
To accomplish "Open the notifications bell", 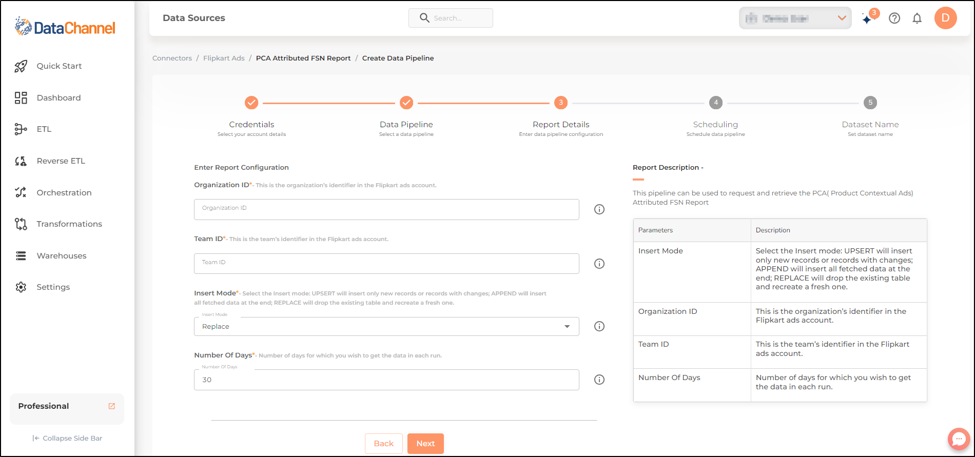I will click(917, 18).
